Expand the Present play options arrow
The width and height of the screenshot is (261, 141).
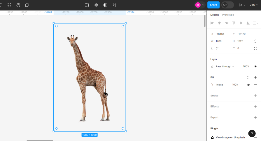pos(244,5)
